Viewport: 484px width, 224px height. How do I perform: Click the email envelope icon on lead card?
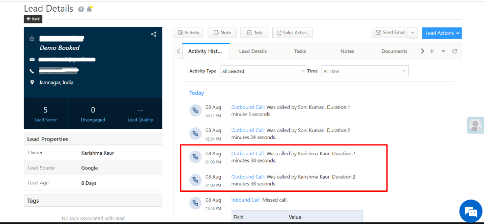(x=32, y=60)
